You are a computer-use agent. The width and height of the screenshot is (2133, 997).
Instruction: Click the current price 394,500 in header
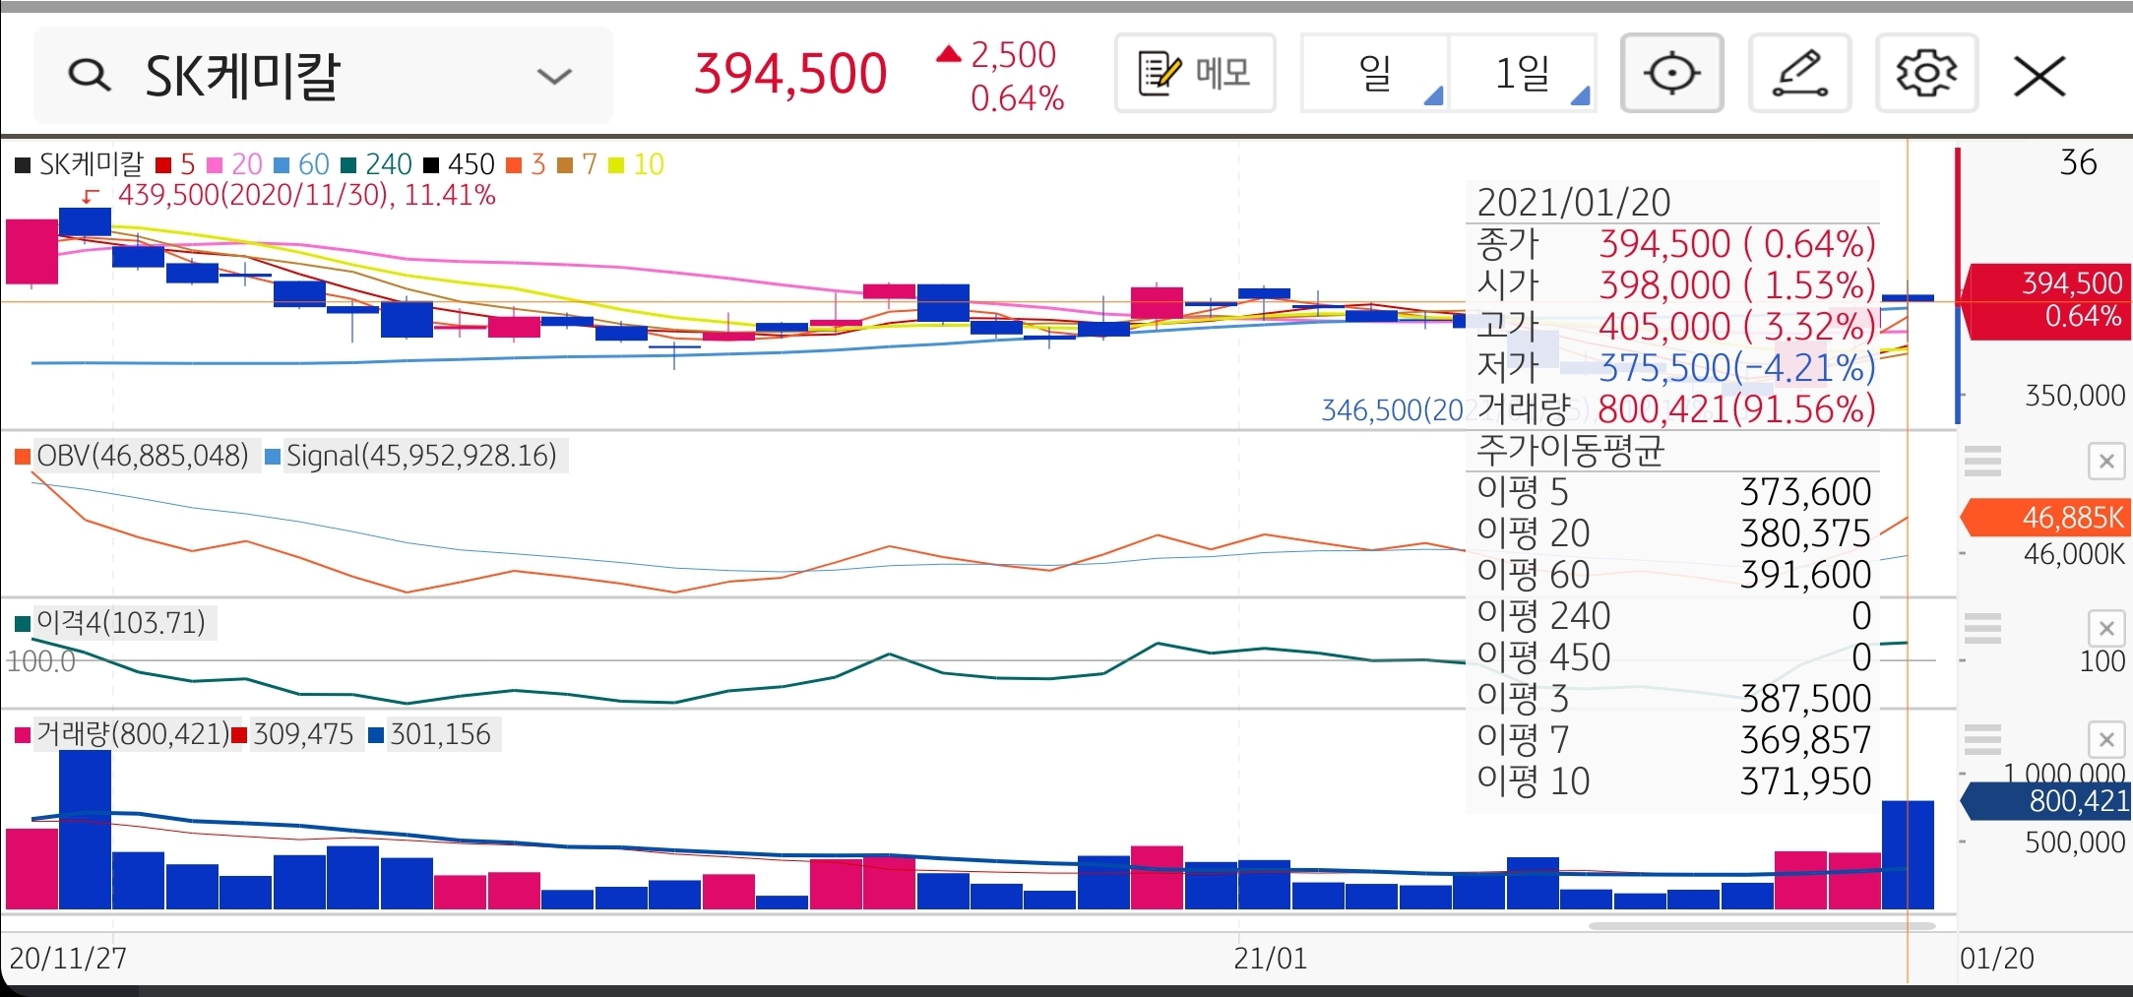(790, 74)
